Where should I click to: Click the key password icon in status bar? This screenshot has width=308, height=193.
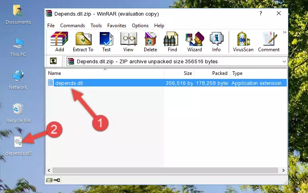click(57, 180)
